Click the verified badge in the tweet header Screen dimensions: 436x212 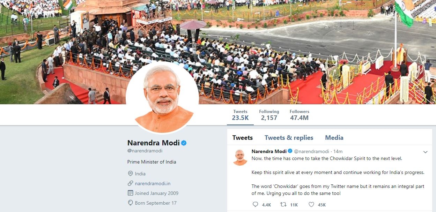point(290,151)
